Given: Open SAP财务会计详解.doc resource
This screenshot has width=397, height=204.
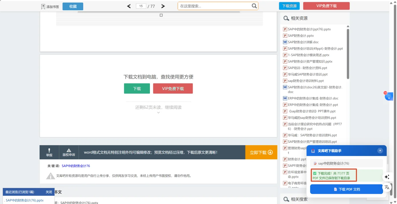Looking at the screenshot, I should (x=303, y=42).
